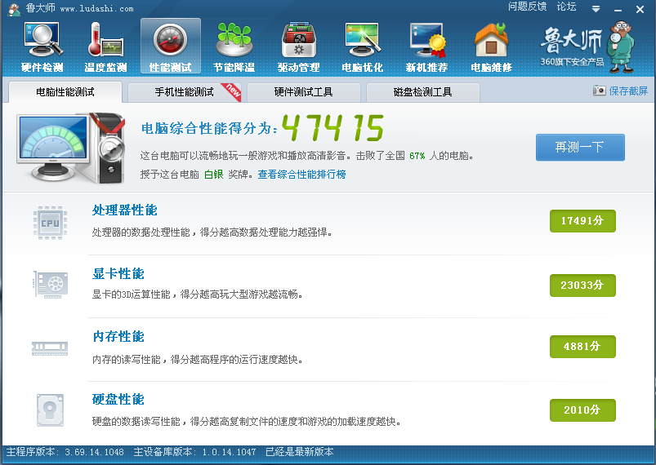This screenshot has height=465, width=656.
Task: Click the camera icon beside 保存截屏
Action: tap(599, 91)
